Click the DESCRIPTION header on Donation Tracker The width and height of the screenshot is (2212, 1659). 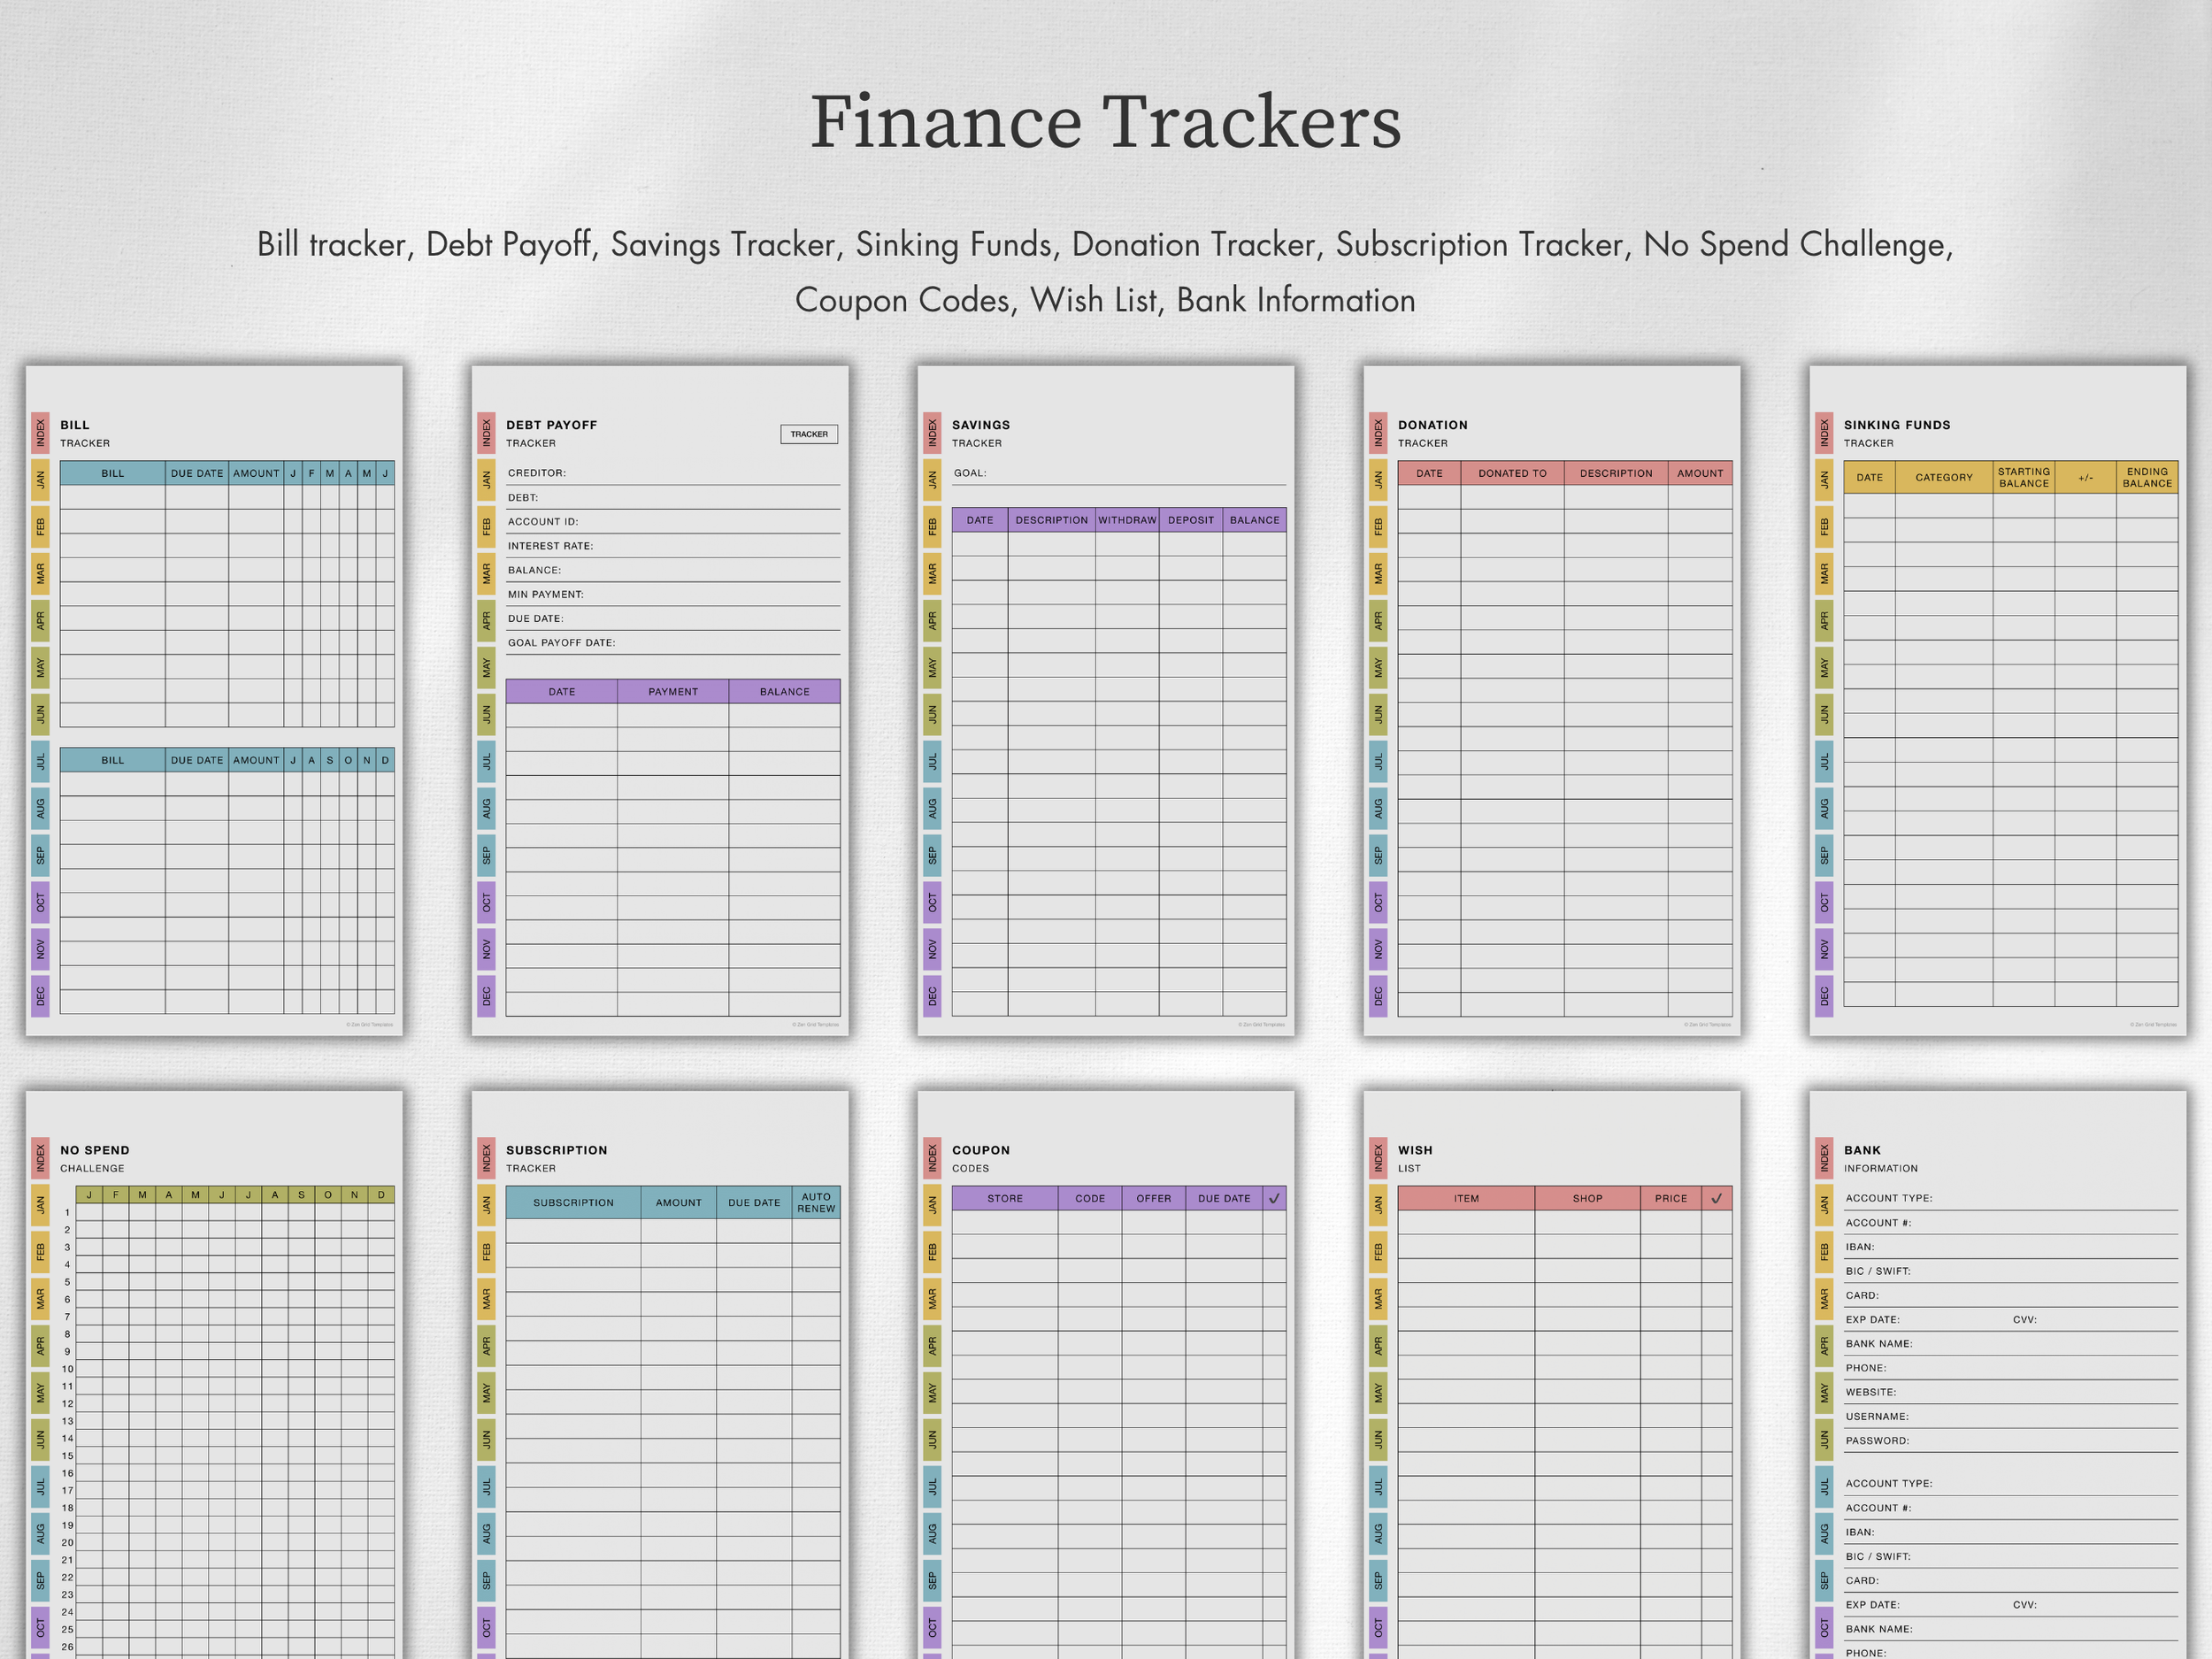coord(1616,473)
